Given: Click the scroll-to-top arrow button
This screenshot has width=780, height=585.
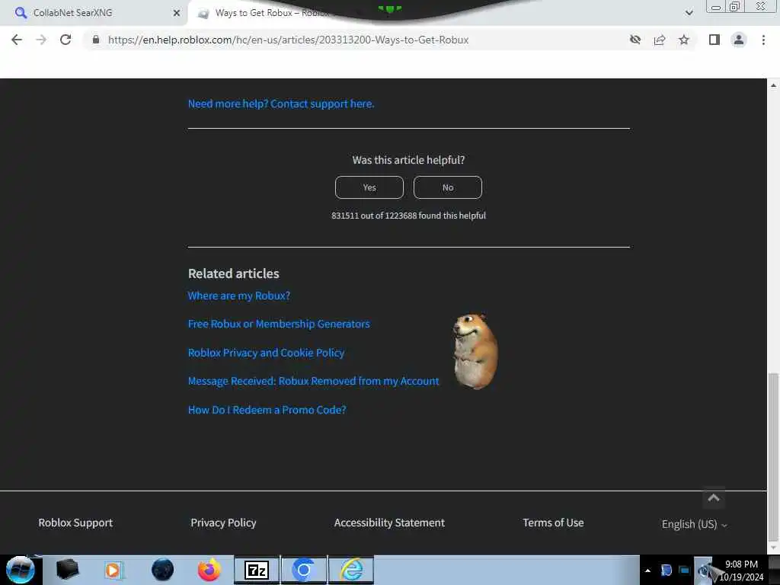Looking at the screenshot, I should coord(713,498).
